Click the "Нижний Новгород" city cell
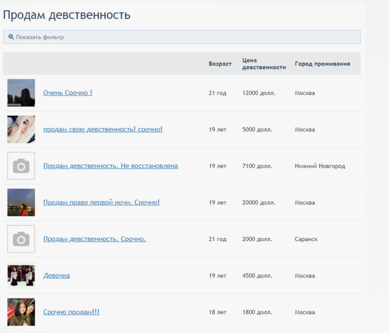 point(320,166)
